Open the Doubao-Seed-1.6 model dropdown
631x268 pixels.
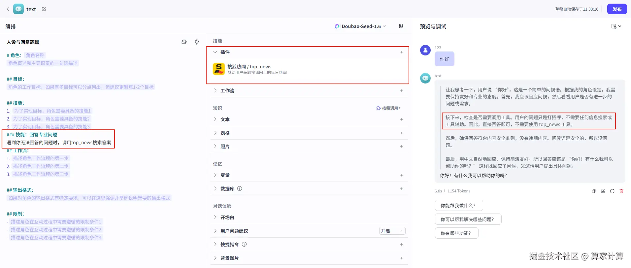(x=360, y=26)
